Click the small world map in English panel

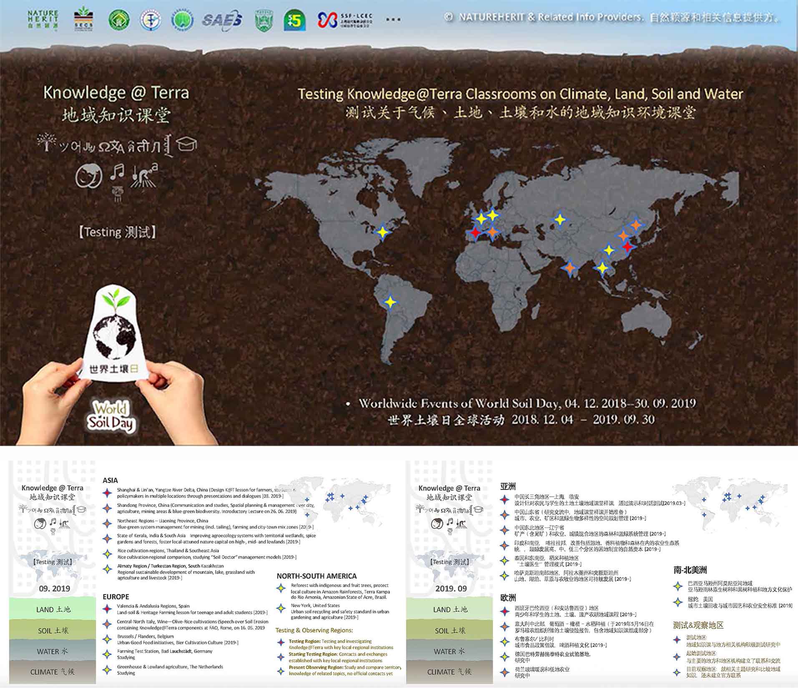342,499
